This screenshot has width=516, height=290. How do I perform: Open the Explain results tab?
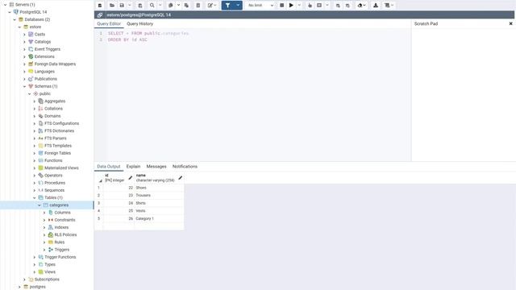133,167
